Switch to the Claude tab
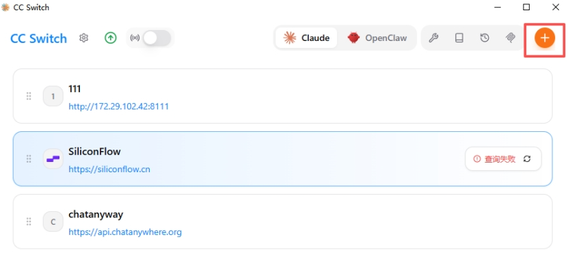This screenshot has width=568, height=274. [306, 38]
